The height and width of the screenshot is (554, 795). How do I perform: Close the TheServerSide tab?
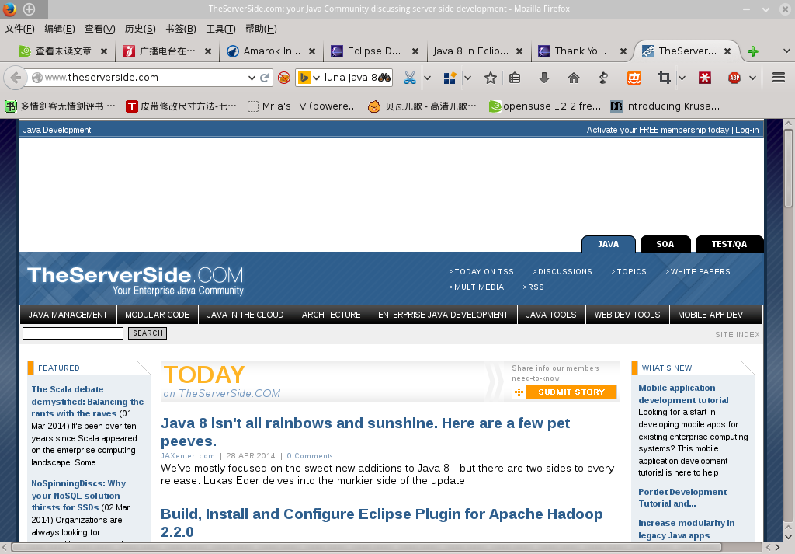[727, 51]
